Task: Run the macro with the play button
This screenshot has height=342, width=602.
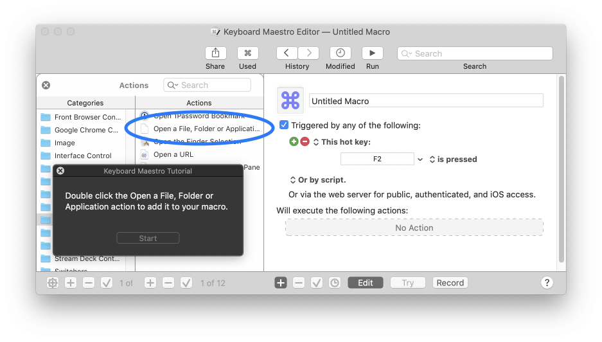Action: [x=372, y=53]
